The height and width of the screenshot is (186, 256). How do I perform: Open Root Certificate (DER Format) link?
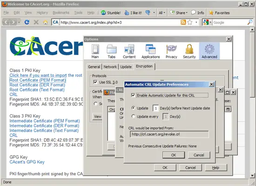pos(37,85)
